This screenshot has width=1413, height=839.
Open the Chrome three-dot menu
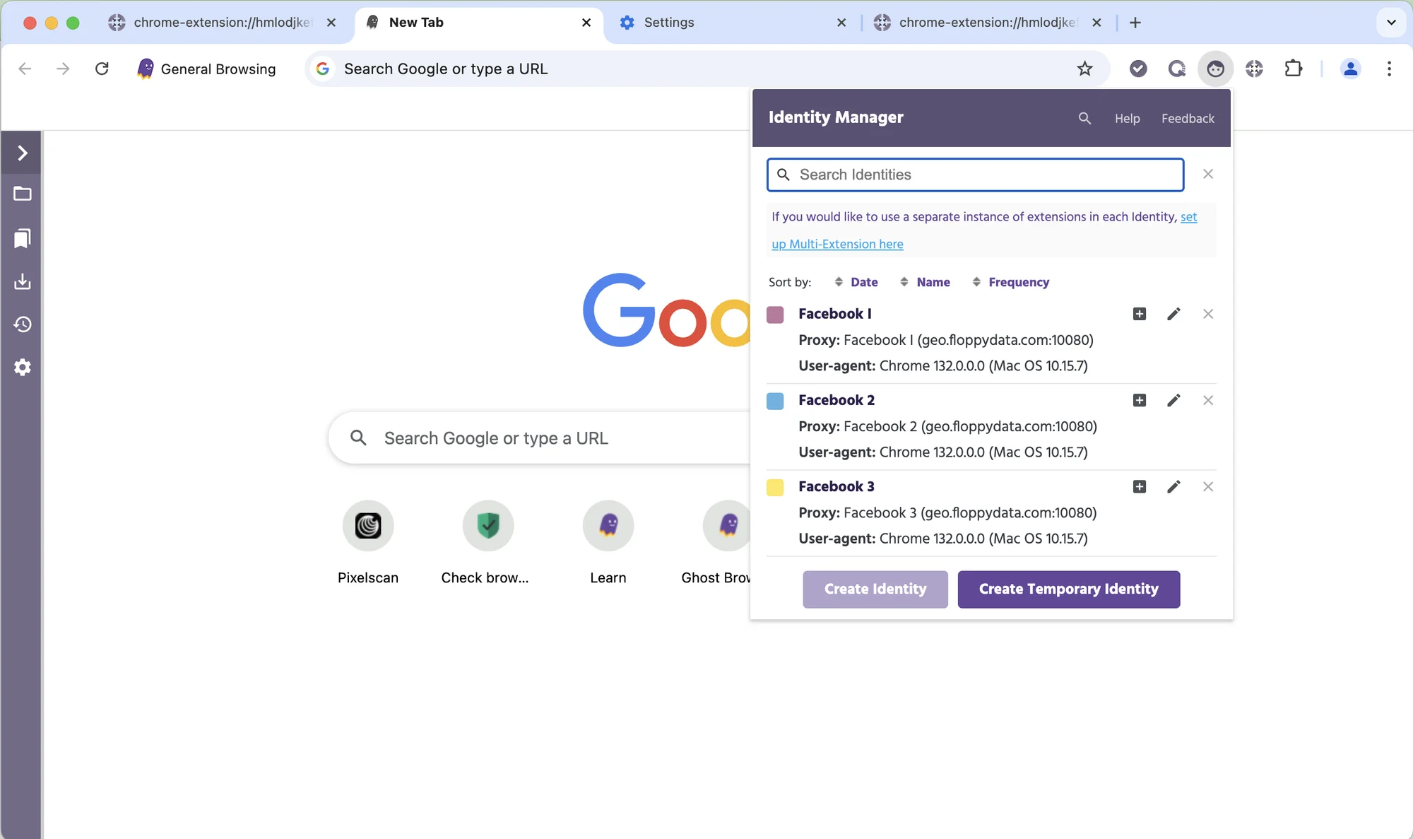click(x=1389, y=69)
